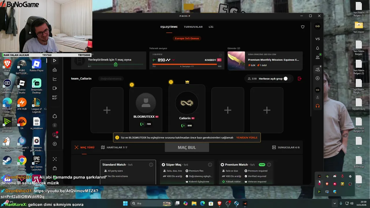Select the MAÇ TÜRÜ tab
The image size is (370, 208).
click(x=84, y=147)
